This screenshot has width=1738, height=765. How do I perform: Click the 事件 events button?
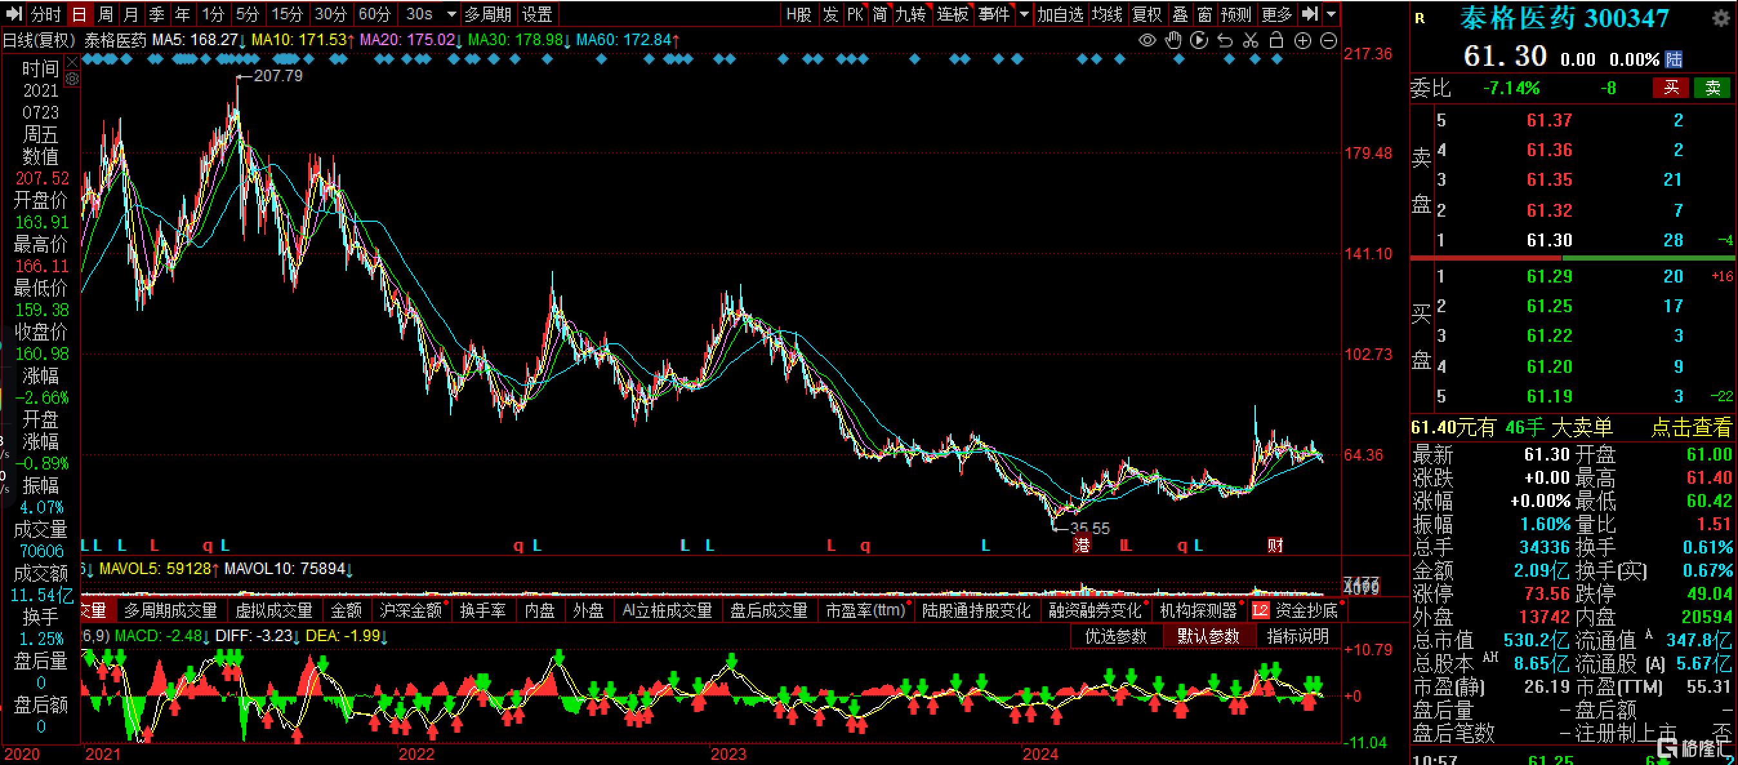(x=994, y=14)
